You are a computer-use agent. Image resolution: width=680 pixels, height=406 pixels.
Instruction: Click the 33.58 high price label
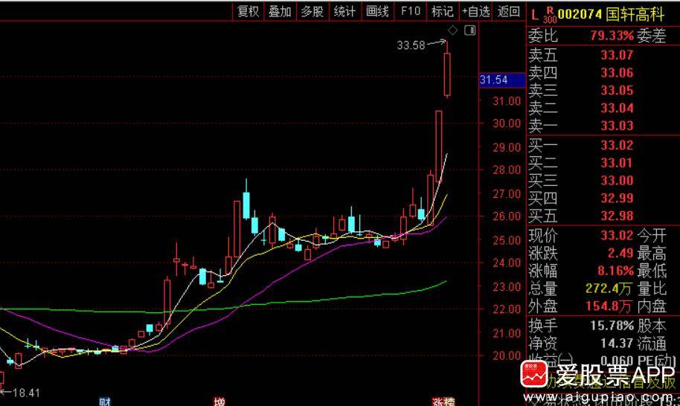click(x=411, y=45)
